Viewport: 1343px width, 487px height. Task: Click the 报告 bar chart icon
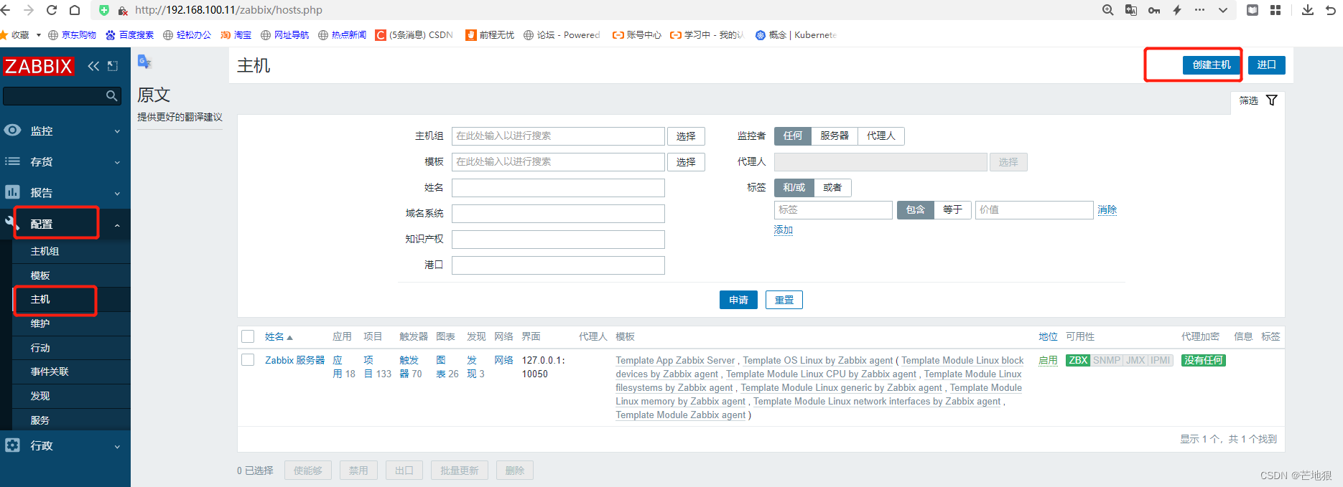pos(12,192)
